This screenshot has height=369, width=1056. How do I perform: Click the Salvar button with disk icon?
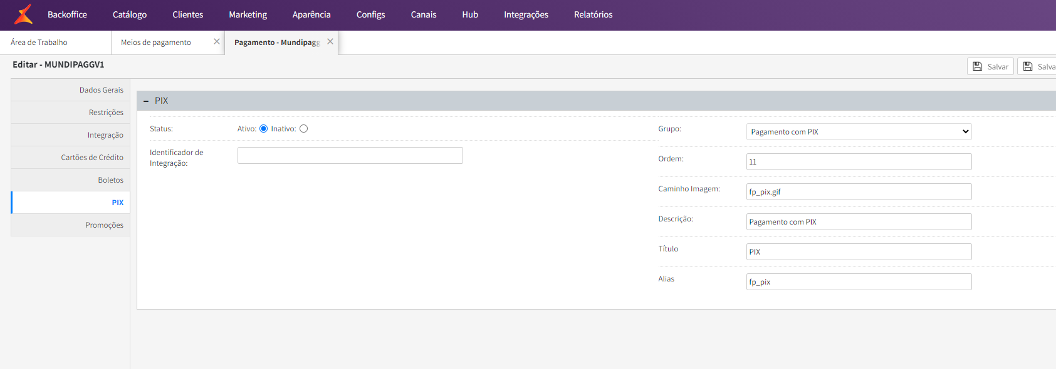pos(990,66)
